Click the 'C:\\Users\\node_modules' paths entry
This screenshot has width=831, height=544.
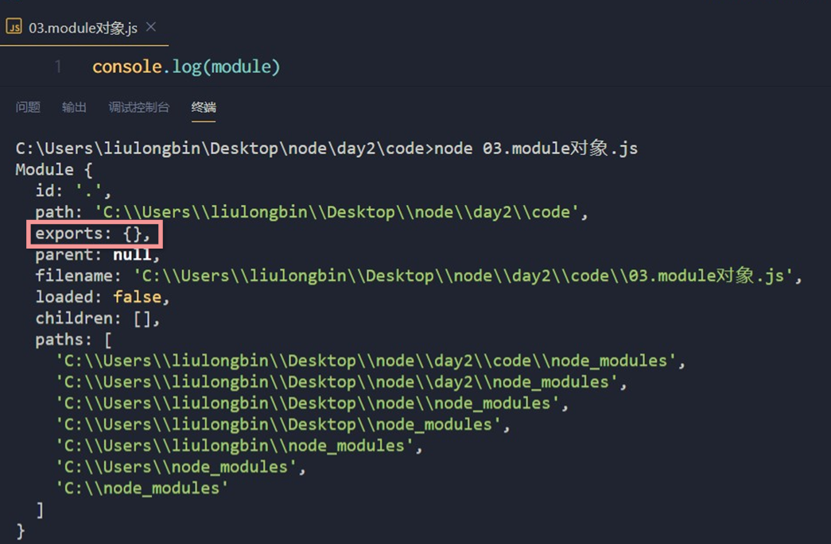point(180,467)
